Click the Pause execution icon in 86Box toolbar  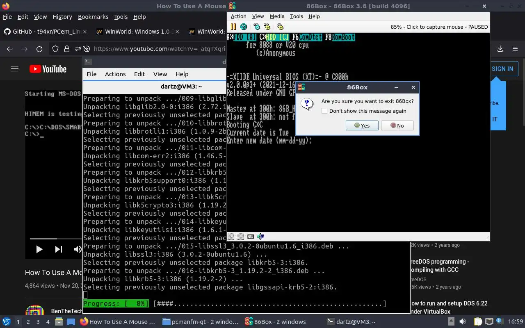coord(233,27)
